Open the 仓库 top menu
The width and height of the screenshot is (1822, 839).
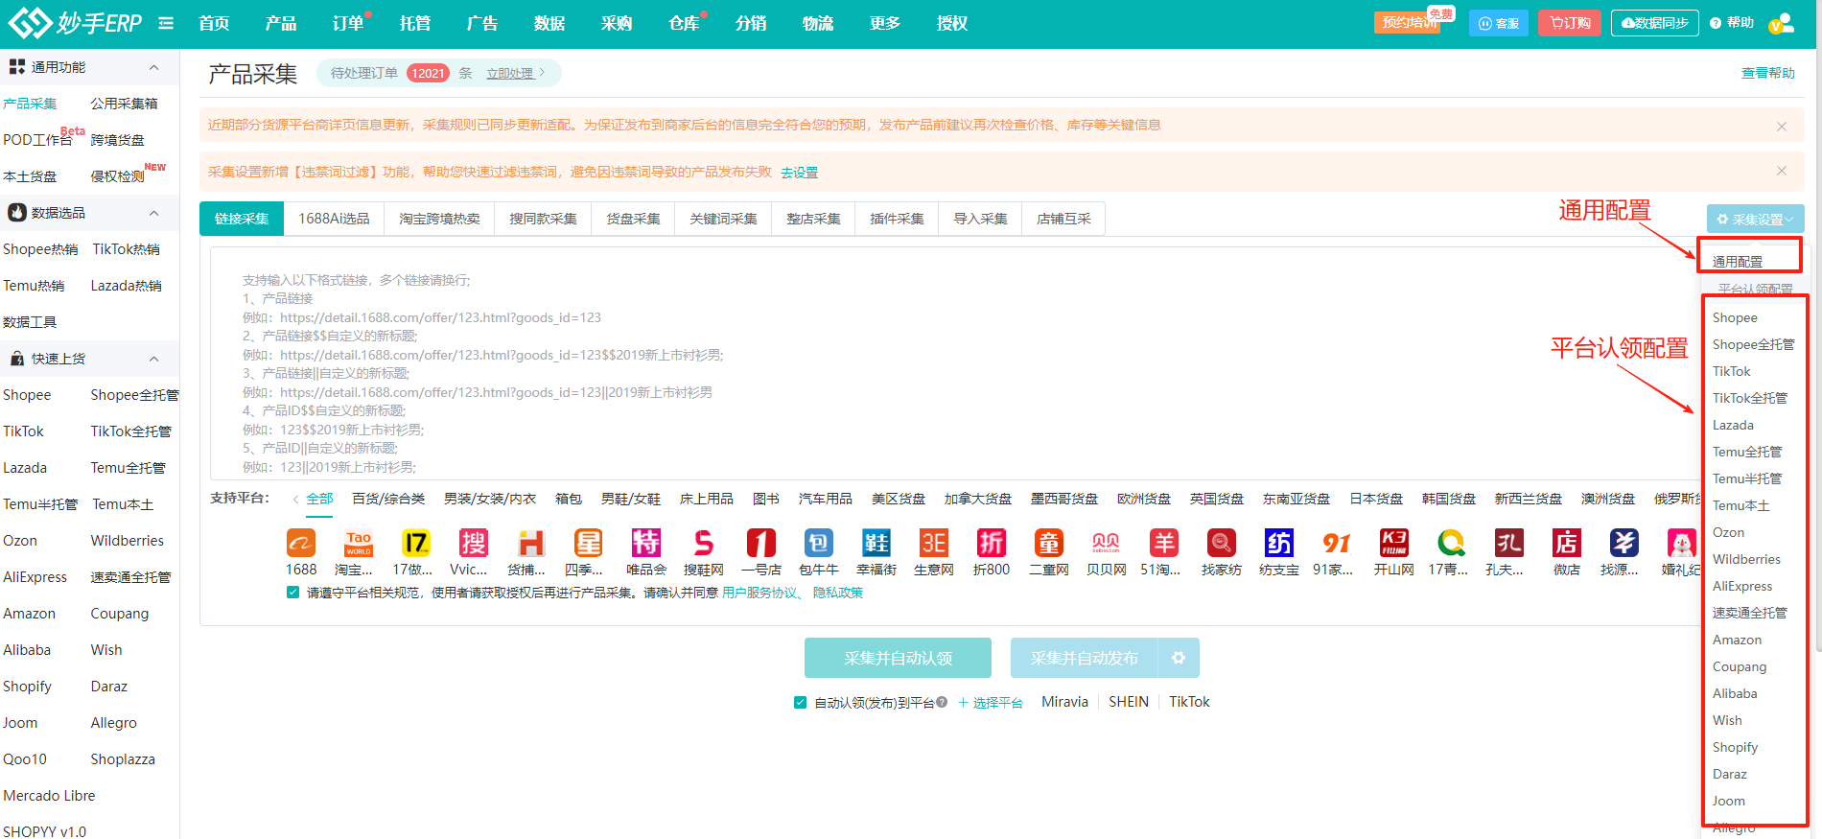tap(684, 23)
